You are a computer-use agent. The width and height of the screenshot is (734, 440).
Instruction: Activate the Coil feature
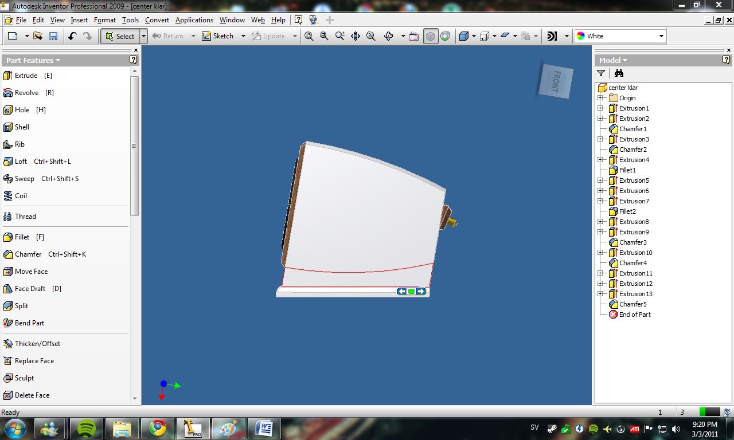click(x=15, y=196)
